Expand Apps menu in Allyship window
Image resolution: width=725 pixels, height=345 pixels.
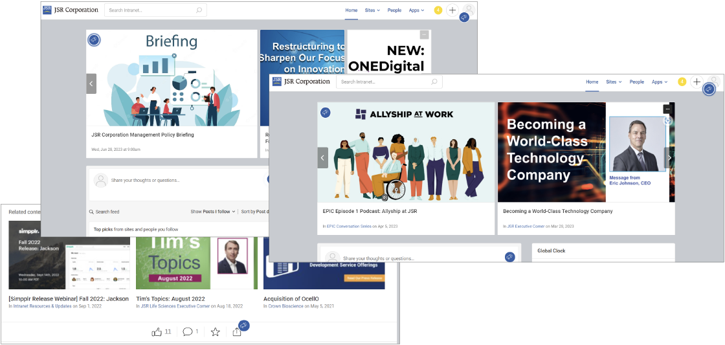point(660,82)
